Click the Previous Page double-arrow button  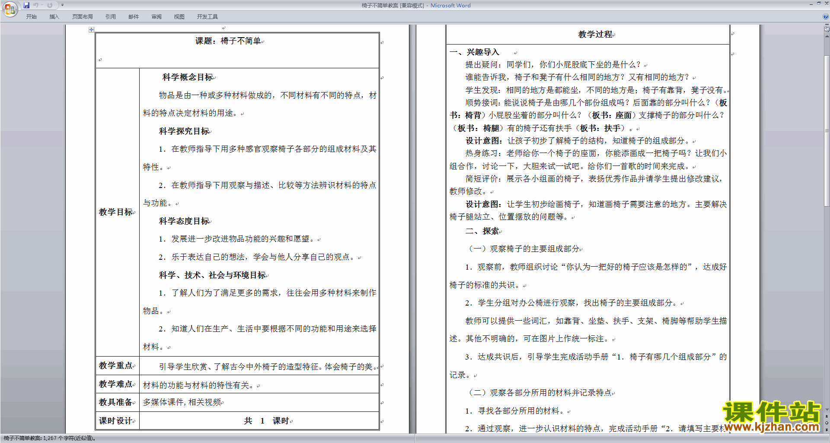(827, 416)
